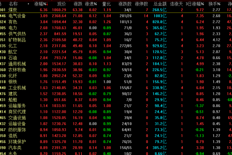Select the 煤炭 sector row
The image size is (232, 155).
[x=13, y=10]
